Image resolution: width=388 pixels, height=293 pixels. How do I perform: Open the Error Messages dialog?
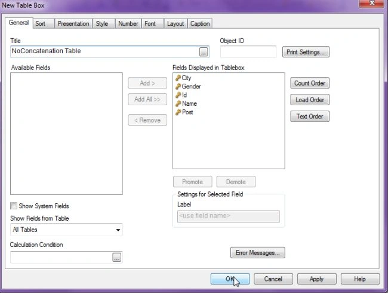click(258, 252)
